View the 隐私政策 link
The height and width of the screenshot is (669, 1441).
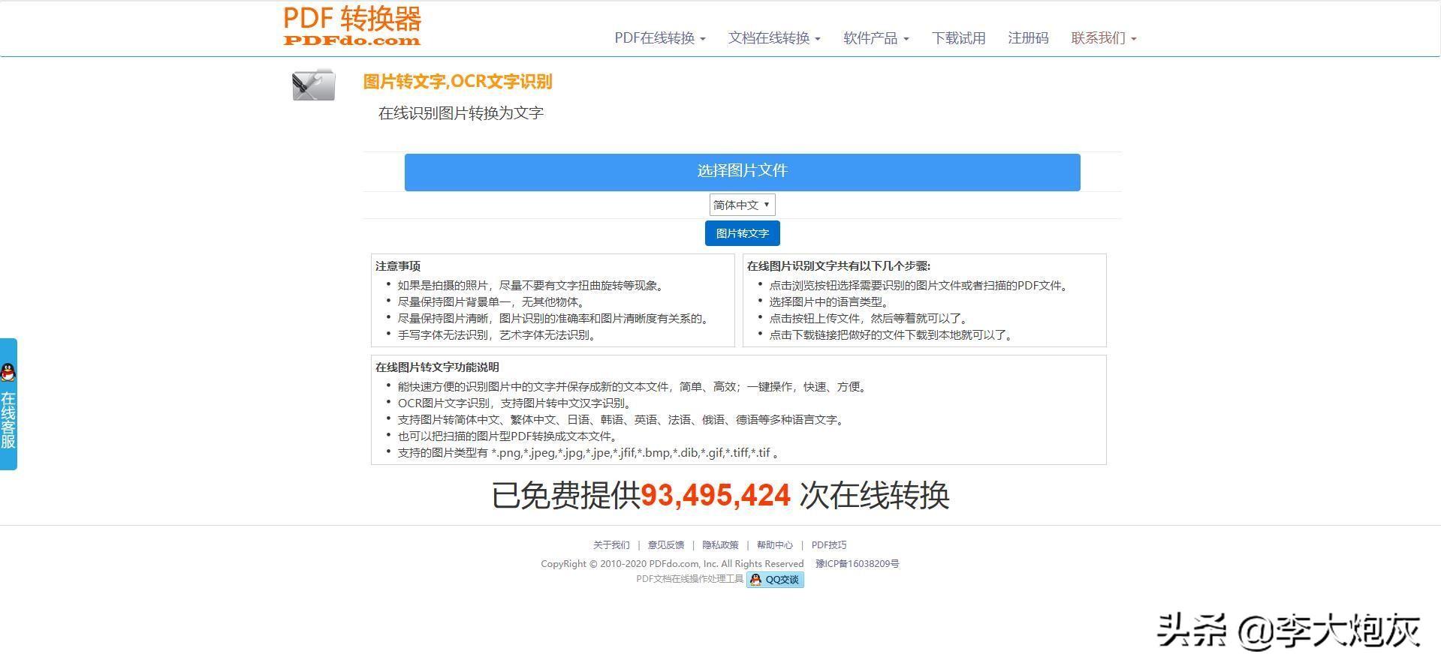720,545
